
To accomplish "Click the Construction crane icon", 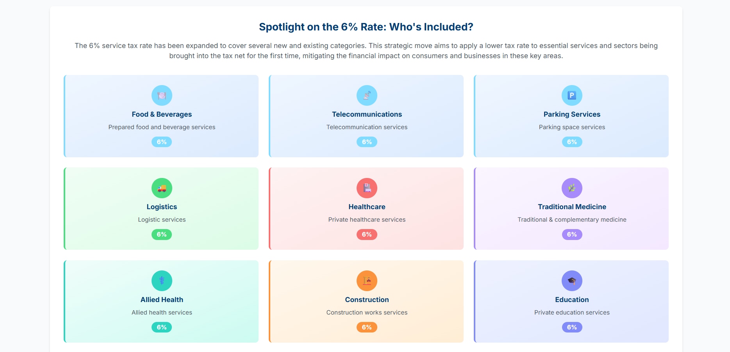I will (367, 281).
